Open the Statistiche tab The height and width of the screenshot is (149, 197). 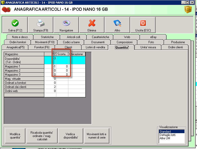coord(47,37)
